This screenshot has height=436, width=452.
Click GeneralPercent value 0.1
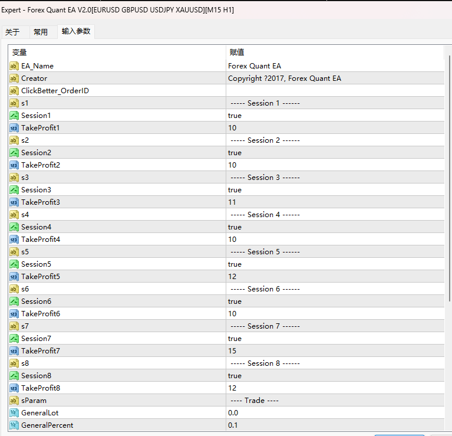[x=233, y=425]
